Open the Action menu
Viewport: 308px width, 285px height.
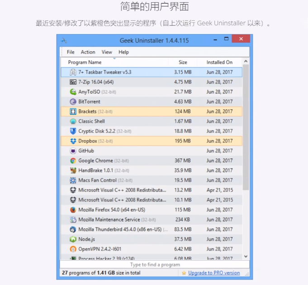coord(88,52)
